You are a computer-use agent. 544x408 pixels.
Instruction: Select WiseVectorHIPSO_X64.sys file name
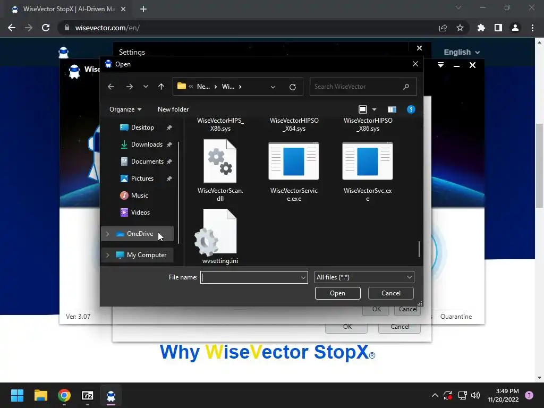(294, 124)
